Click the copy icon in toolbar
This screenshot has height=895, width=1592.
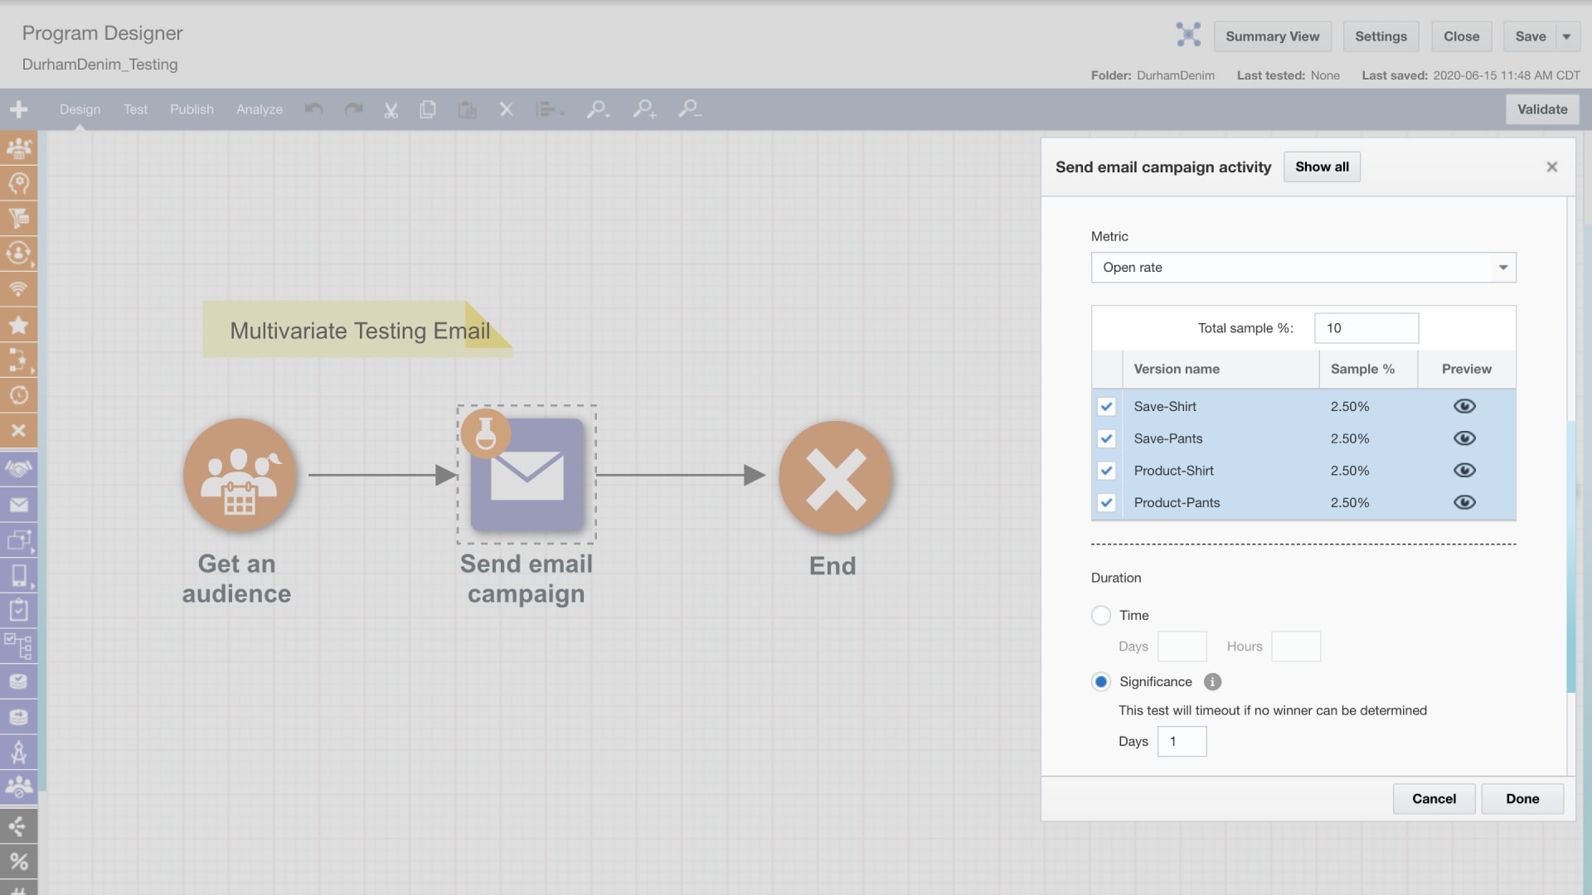428,109
